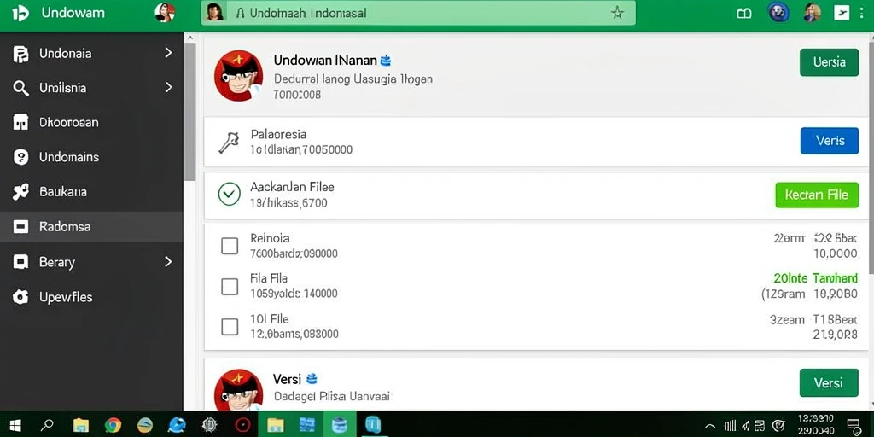The height and width of the screenshot is (437, 874).
Task: Click the Undonaia sidebar icon
Action: 20,54
